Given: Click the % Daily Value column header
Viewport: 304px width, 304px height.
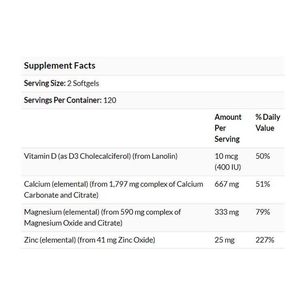Looking at the screenshot, I should pos(268,122).
